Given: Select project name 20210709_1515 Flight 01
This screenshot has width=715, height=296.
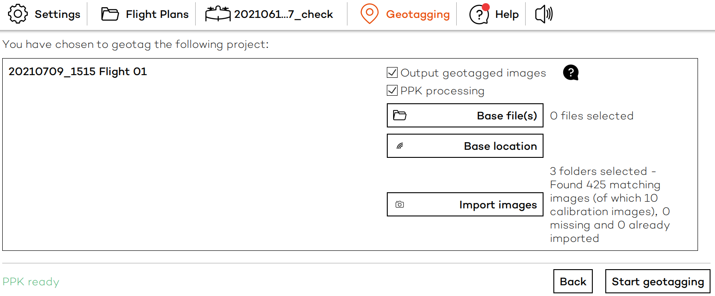Looking at the screenshot, I should point(77,71).
